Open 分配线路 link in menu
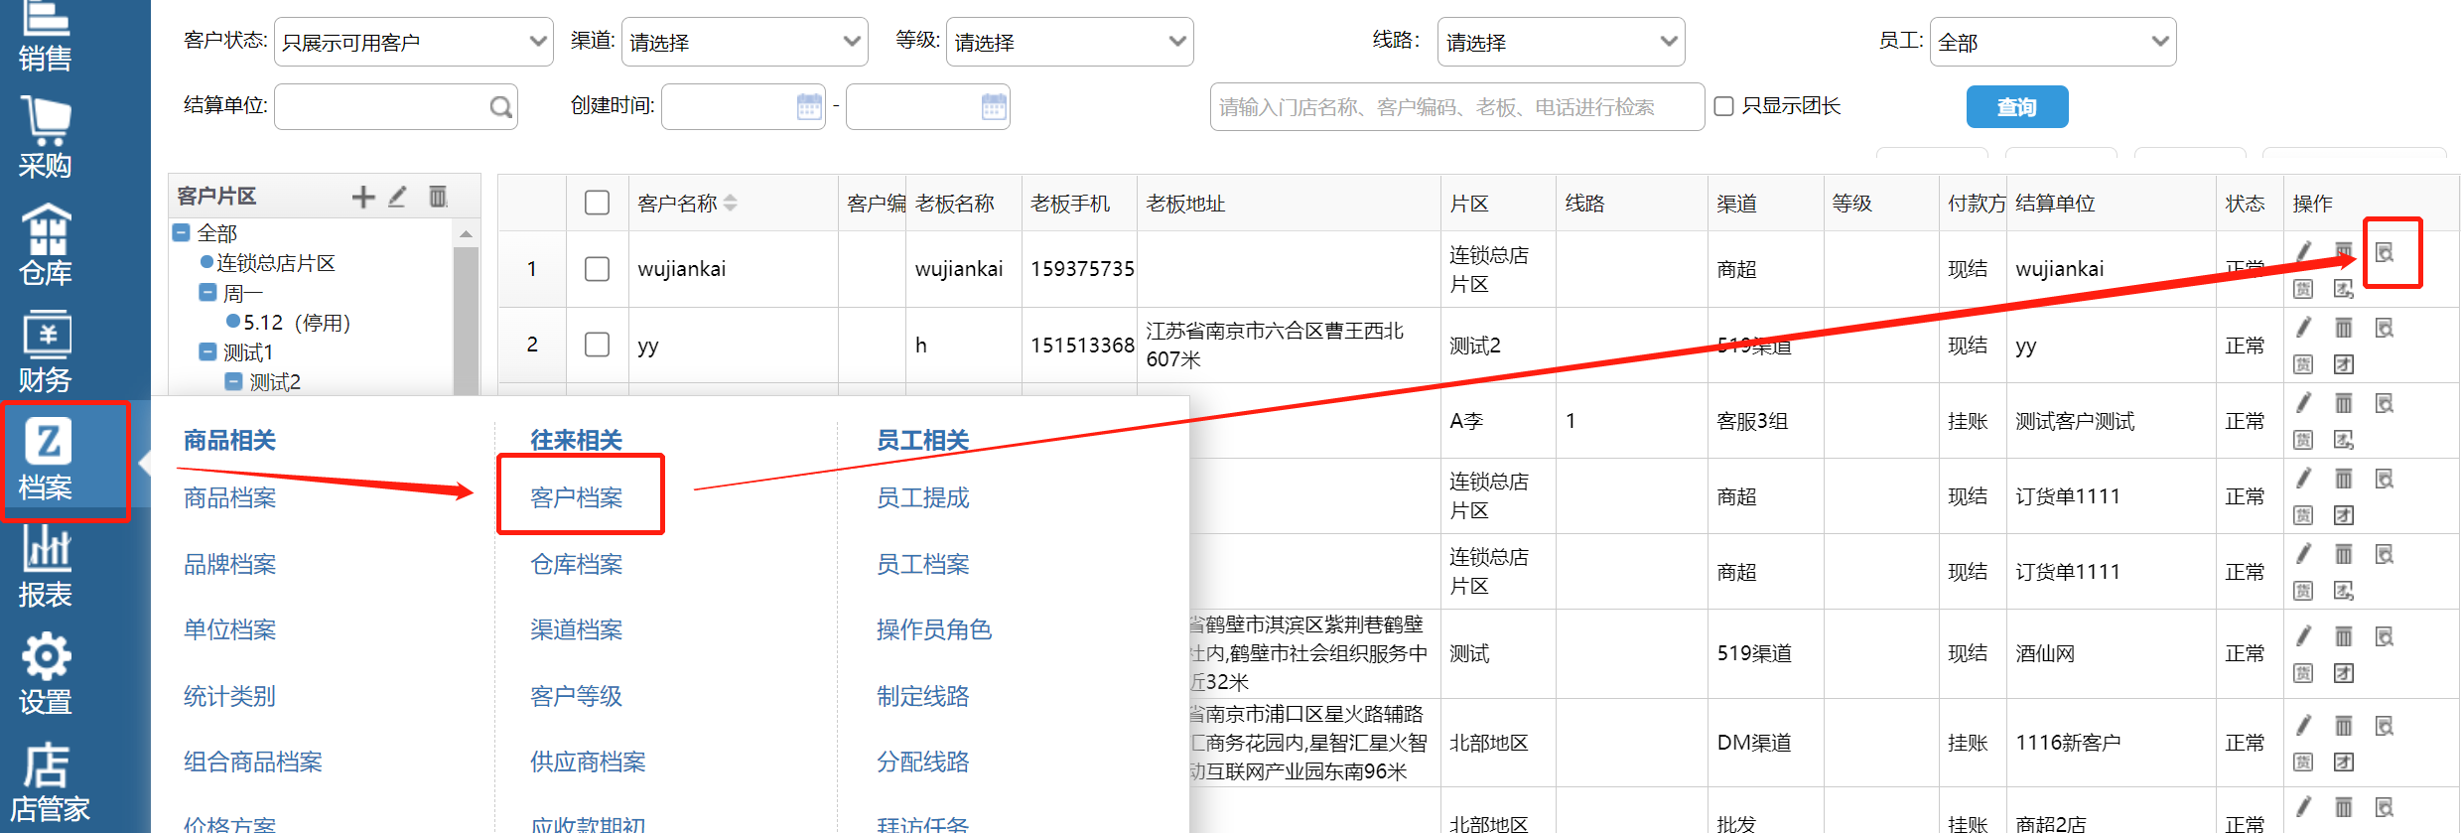 (x=922, y=762)
